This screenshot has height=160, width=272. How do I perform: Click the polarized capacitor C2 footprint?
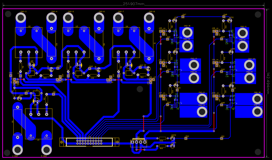coord(36,101)
